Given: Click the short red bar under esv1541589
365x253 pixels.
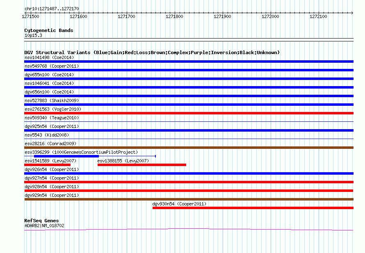Looking at the screenshot, I should tap(47, 165).
